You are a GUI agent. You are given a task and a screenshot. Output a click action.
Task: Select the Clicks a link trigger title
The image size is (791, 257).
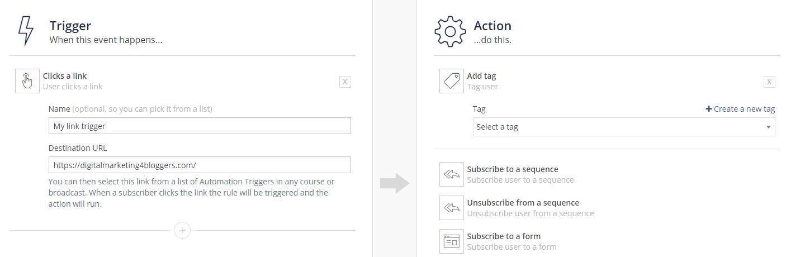click(x=65, y=76)
